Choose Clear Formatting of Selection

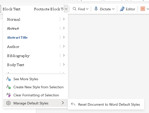click(x=36, y=95)
